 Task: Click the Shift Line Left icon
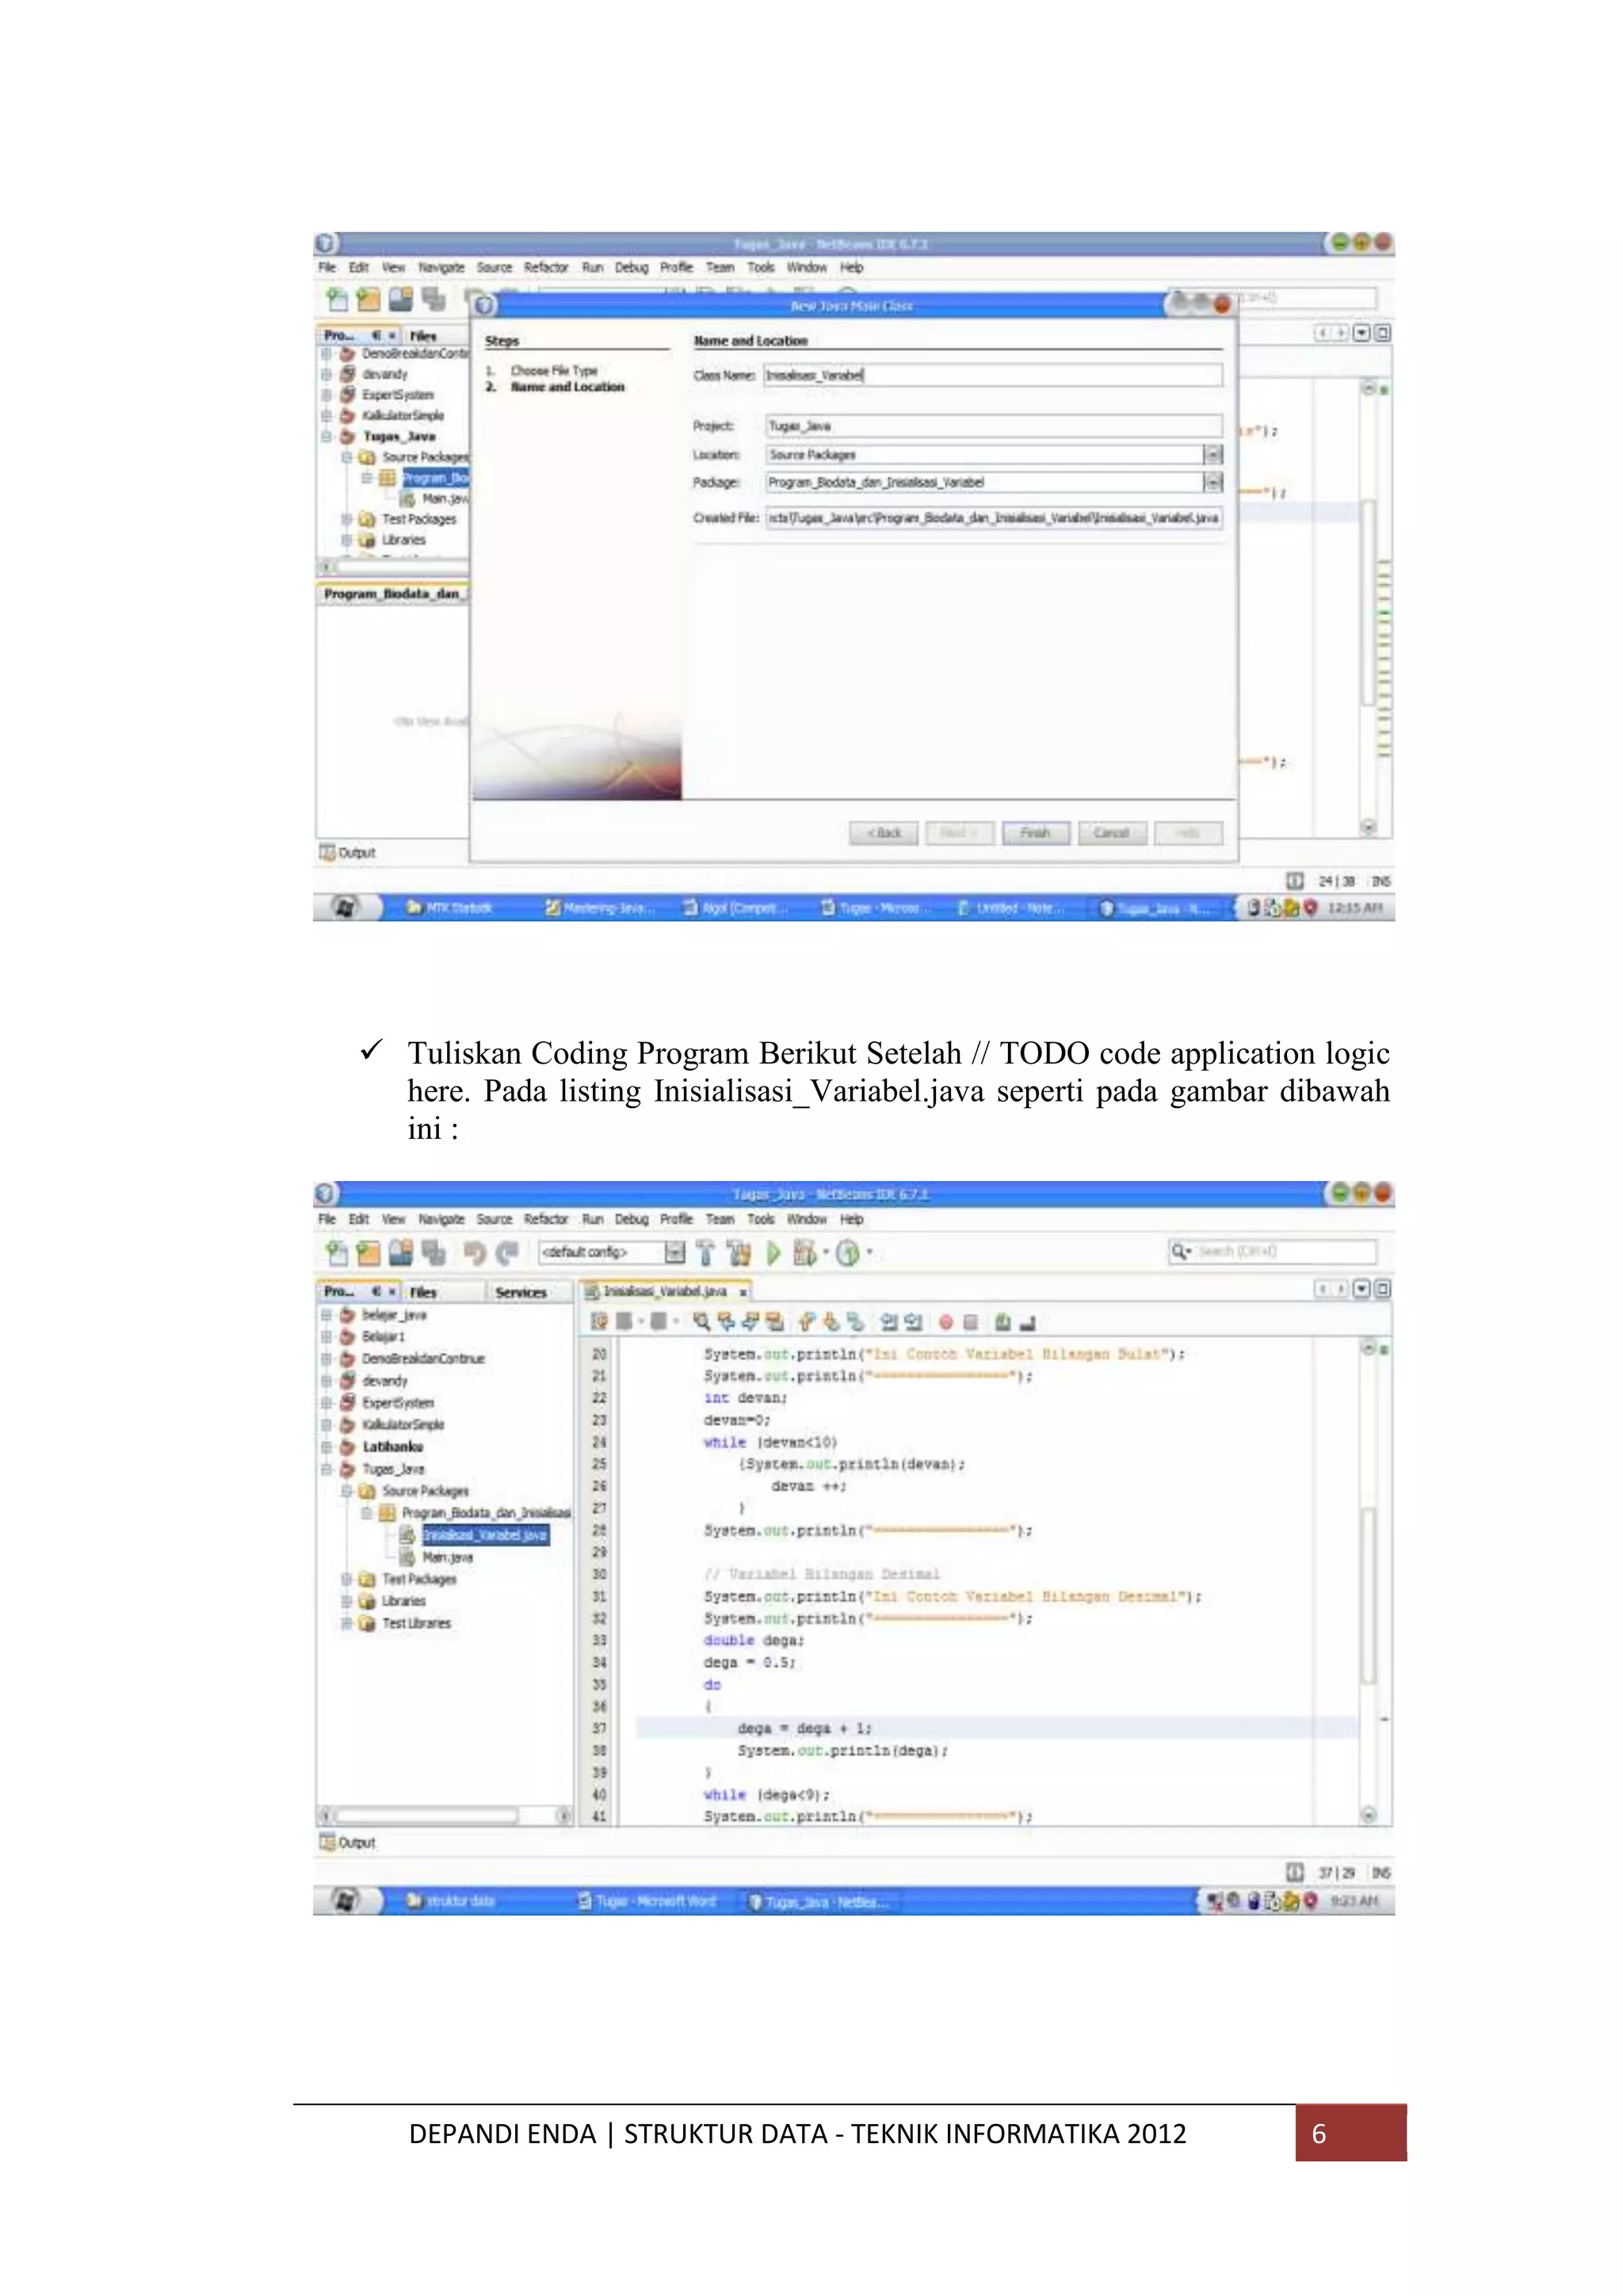888,1322
